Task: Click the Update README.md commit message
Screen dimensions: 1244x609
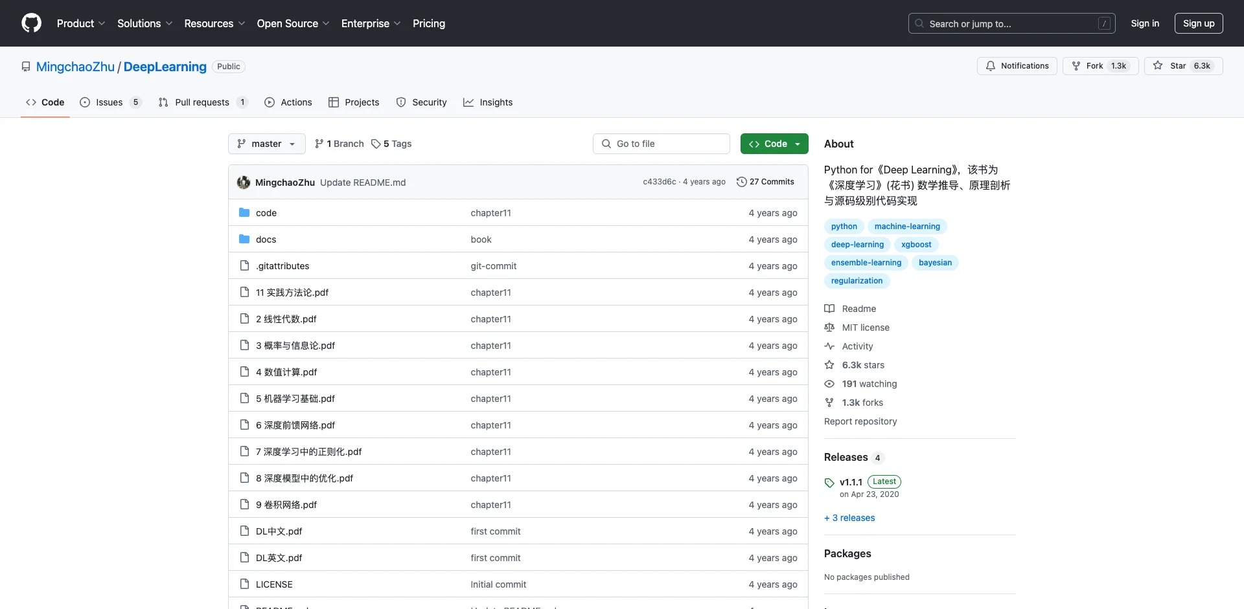Action: click(x=363, y=183)
